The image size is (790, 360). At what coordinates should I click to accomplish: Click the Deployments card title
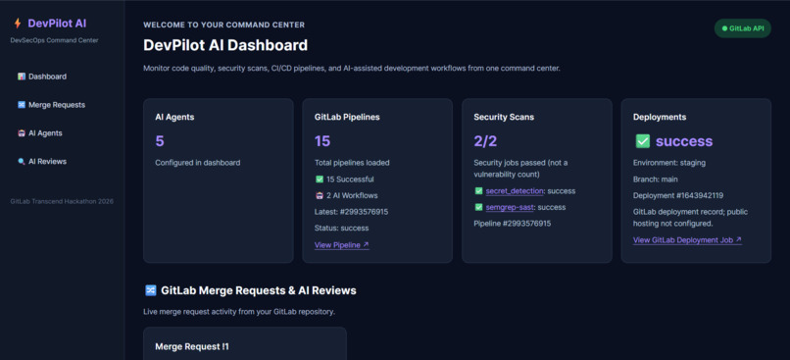click(660, 117)
